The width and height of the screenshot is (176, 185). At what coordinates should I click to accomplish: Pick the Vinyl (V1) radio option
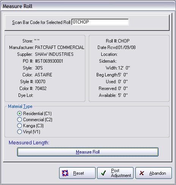coord(19,132)
